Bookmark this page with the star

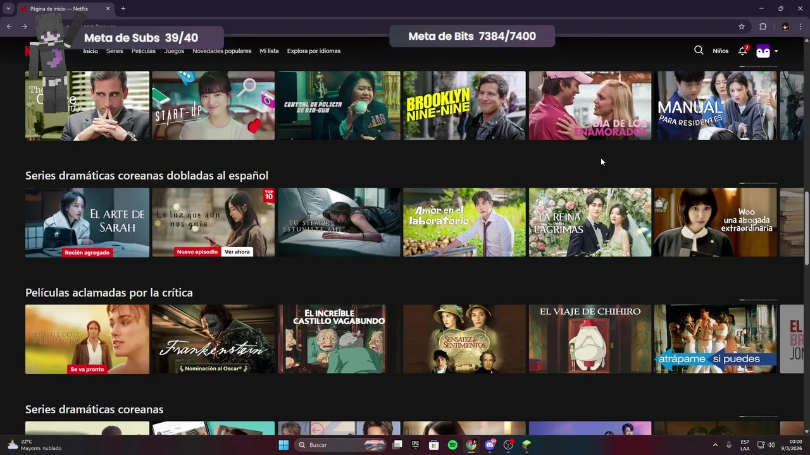742,27
